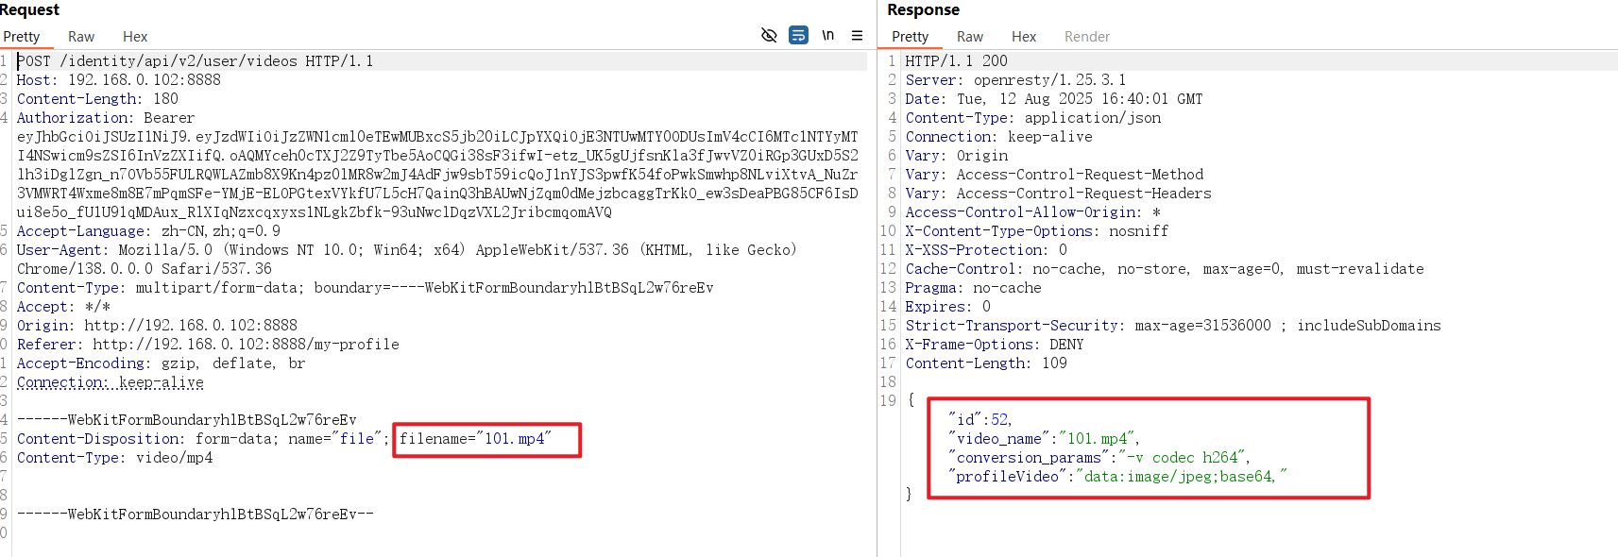Click the Server: openresty/1.25.3.1 header
Screen dimensions: 1618x557
coord(1015,80)
